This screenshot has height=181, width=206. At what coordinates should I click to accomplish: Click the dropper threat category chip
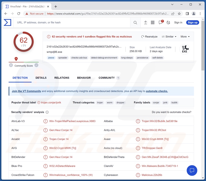pos(120,103)
